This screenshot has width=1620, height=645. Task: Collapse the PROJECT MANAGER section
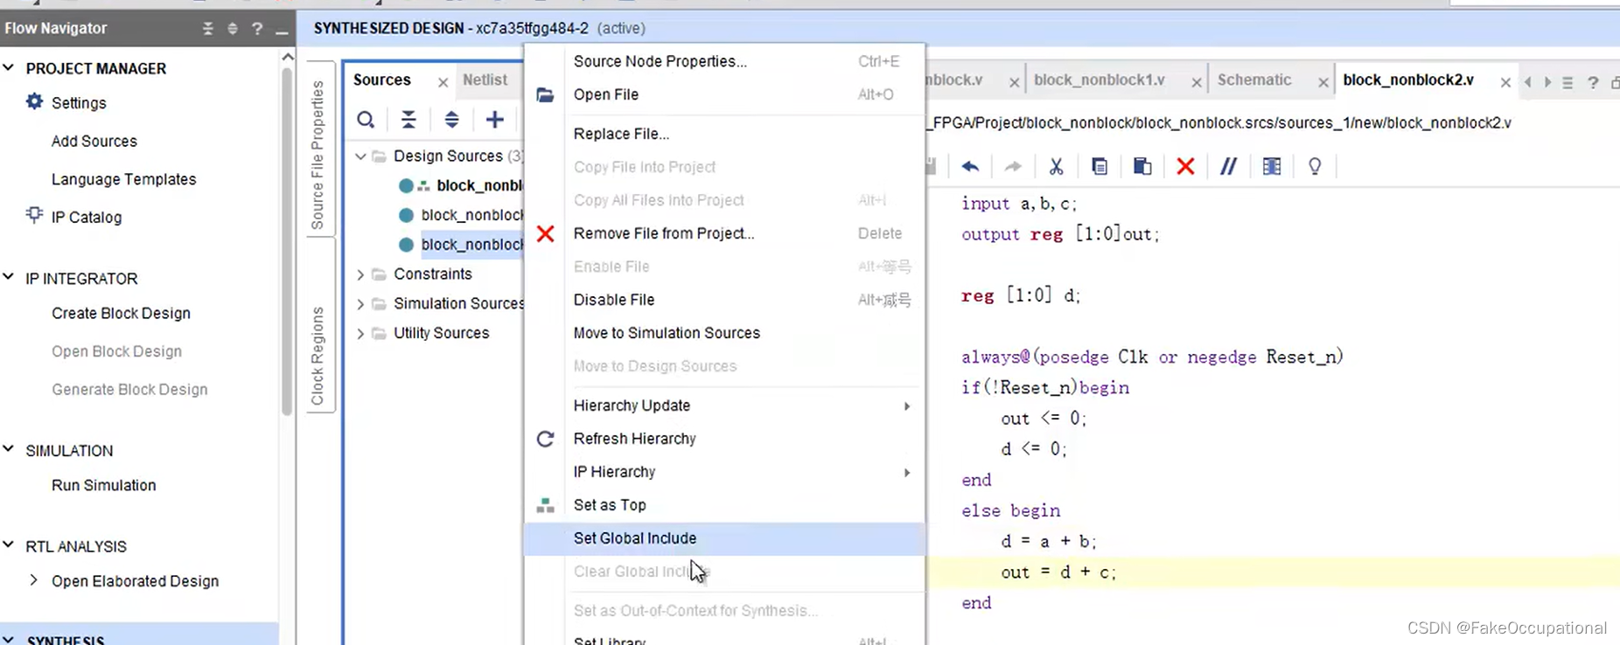[9, 67]
